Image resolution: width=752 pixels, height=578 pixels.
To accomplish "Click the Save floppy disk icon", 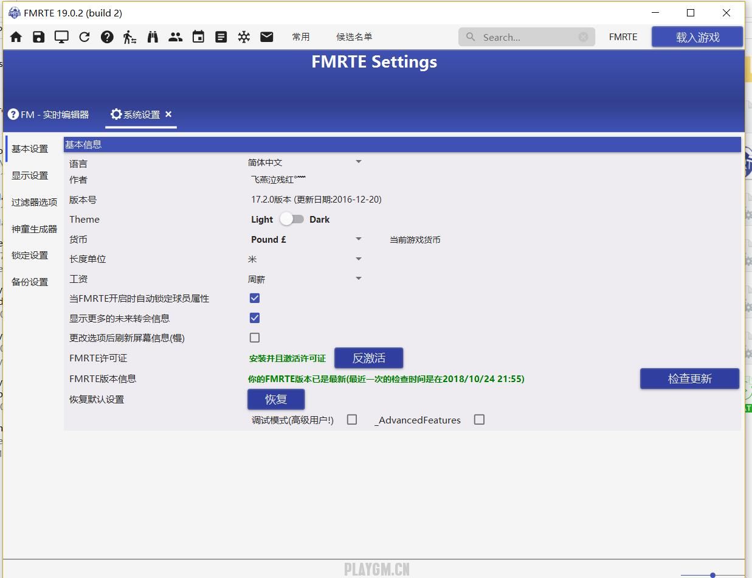I will [39, 37].
